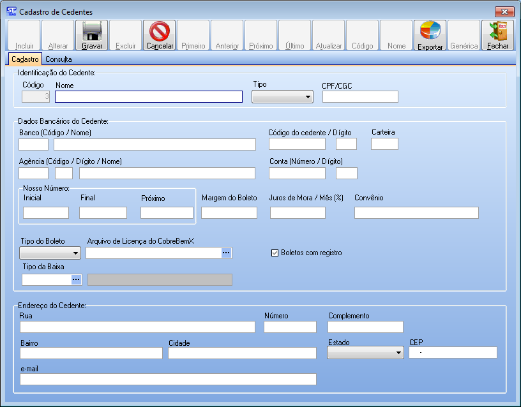
Task: Click the Convênio text field
Action: pyautogui.click(x=416, y=213)
